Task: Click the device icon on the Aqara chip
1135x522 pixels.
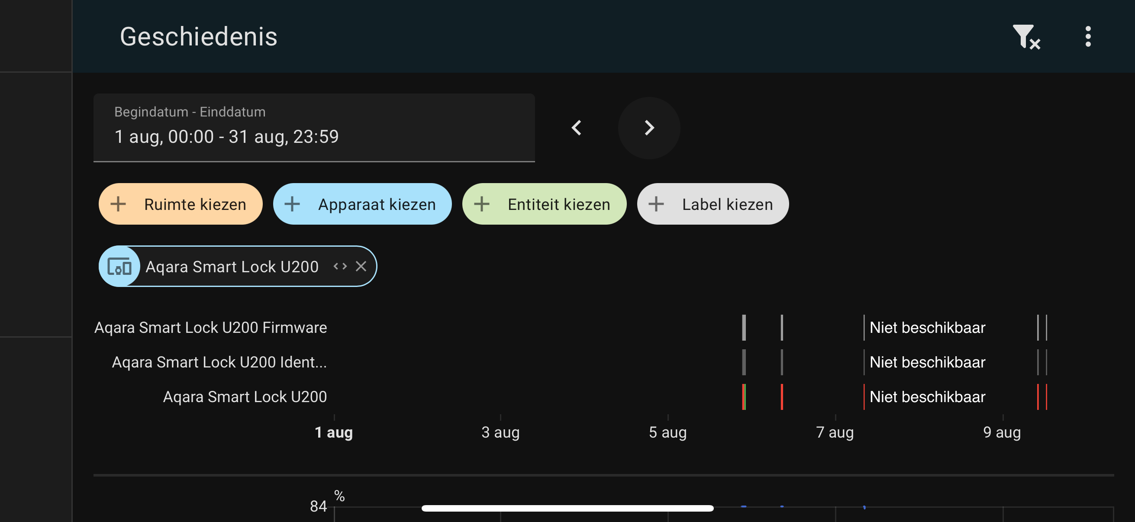Action: pos(119,267)
